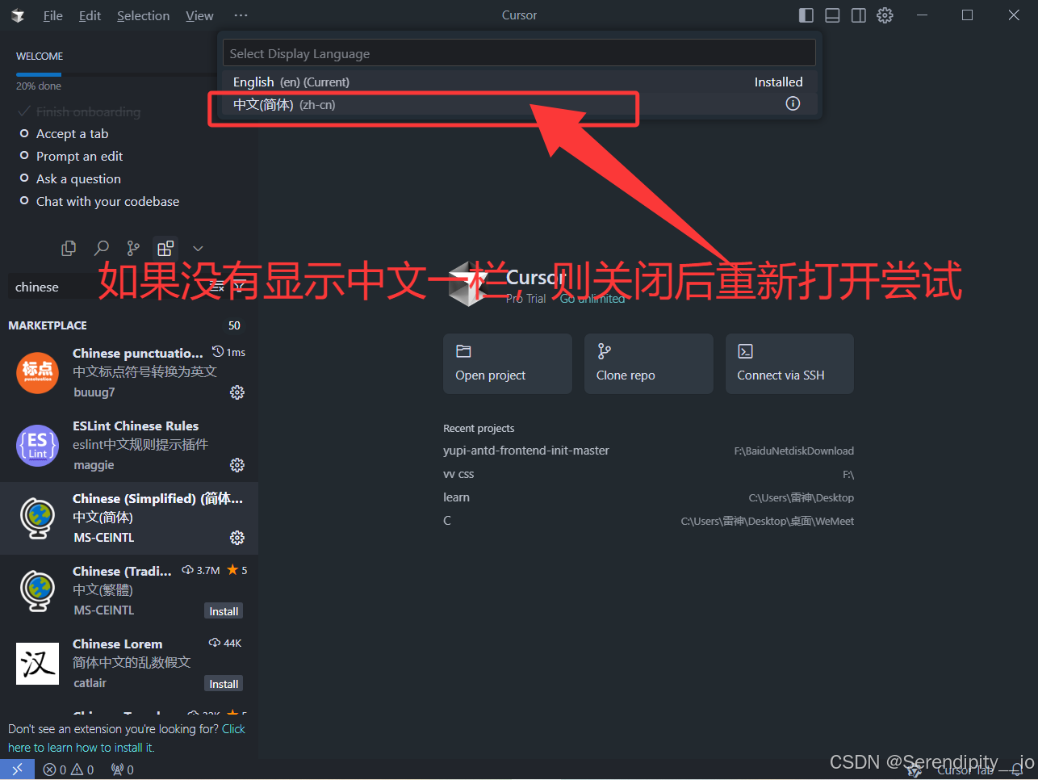Install the Chinese Lorem extension
Viewport: 1038px width, 780px height.
tap(224, 684)
